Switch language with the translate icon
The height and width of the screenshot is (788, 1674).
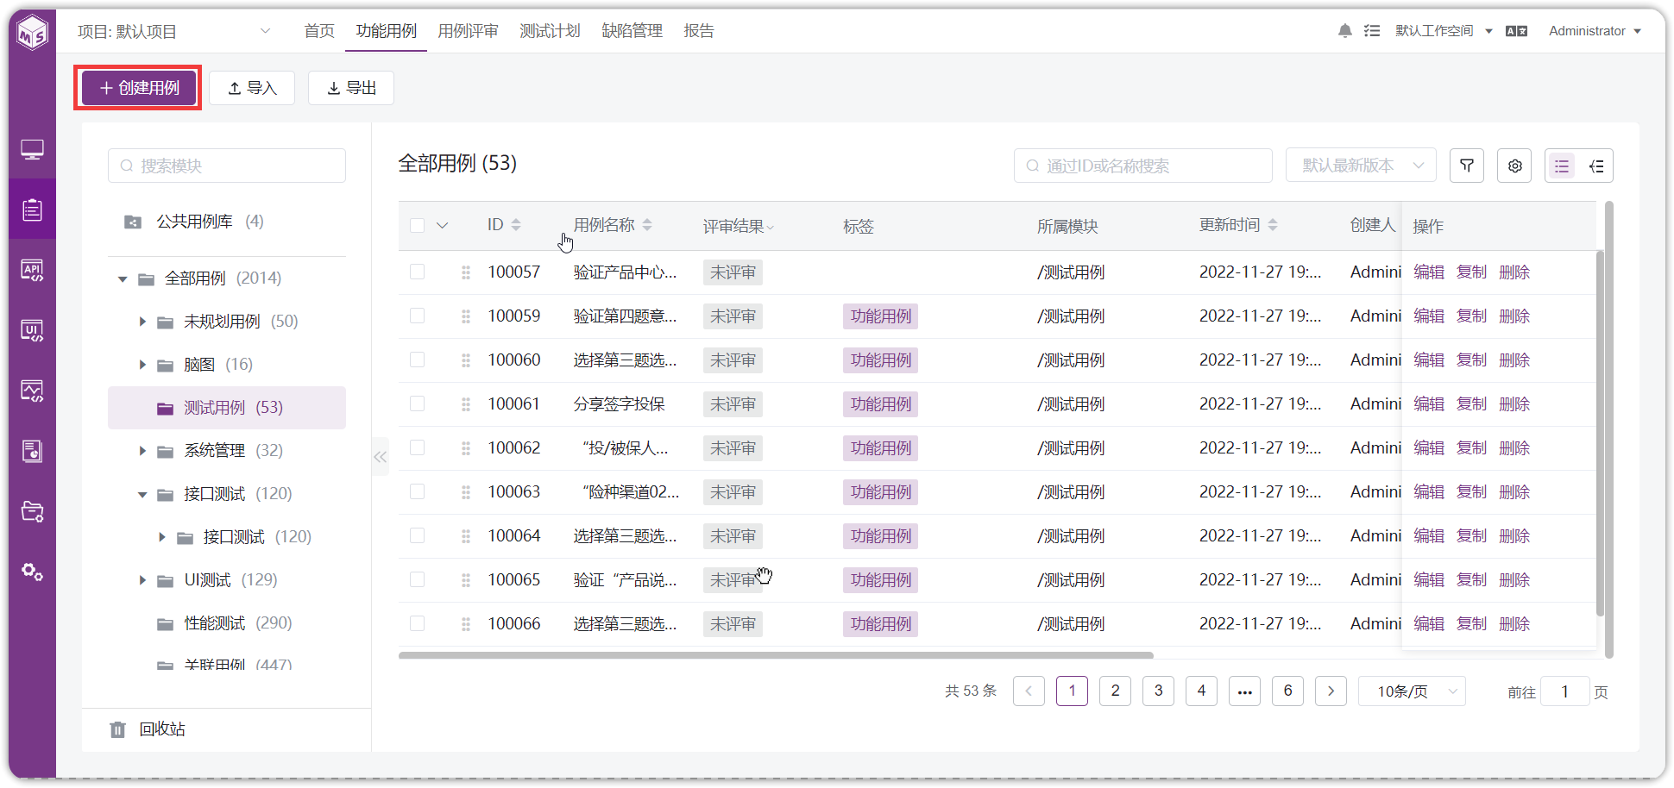pyautogui.click(x=1516, y=31)
